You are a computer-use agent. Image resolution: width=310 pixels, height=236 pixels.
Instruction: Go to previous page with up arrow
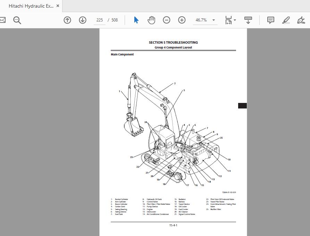pyautogui.click(x=67, y=20)
